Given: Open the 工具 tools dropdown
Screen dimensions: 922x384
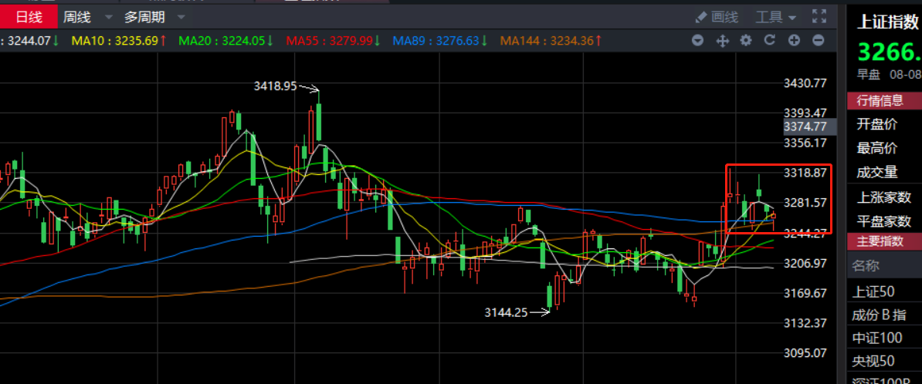Looking at the screenshot, I should coord(776,16).
